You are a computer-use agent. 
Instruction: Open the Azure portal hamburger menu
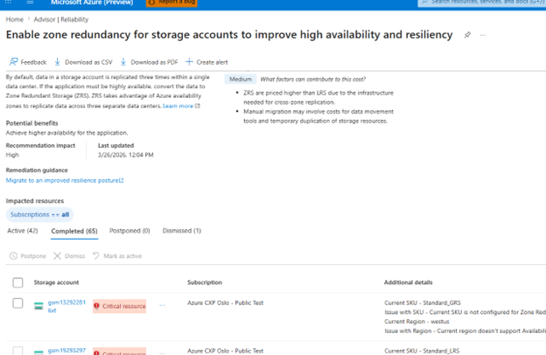click(30, 2)
